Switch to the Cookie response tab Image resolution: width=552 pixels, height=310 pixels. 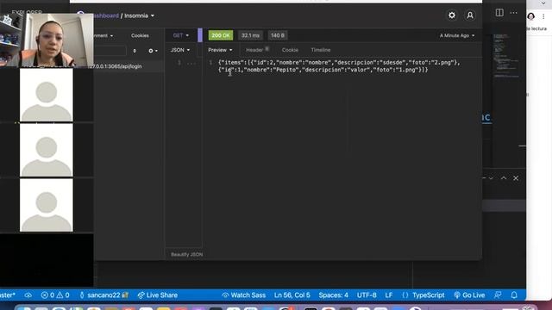pyautogui.click(x=290, y=50)
